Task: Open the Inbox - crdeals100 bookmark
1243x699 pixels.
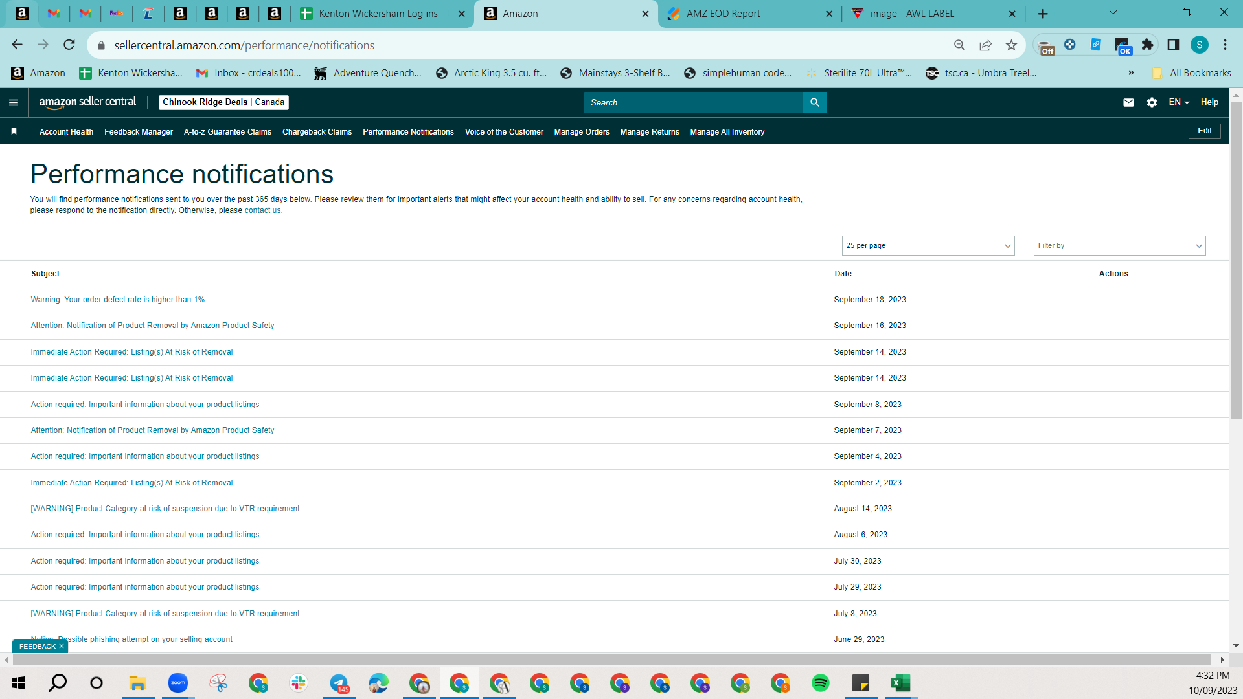Action: (x=249, y=73)
